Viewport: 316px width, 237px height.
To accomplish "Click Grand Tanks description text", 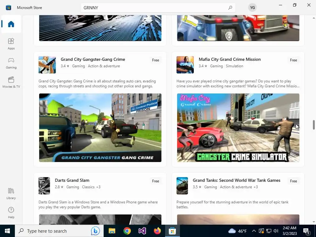I will pyautogui.click(x=232, y=205).
